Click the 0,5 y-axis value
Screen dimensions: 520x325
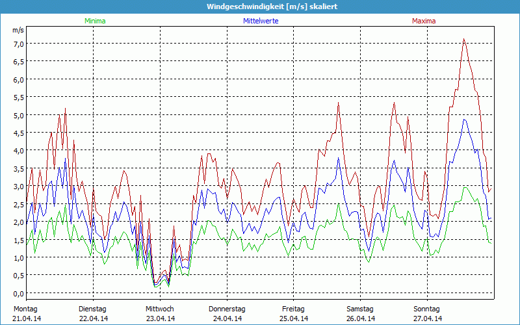coord(18,276)
